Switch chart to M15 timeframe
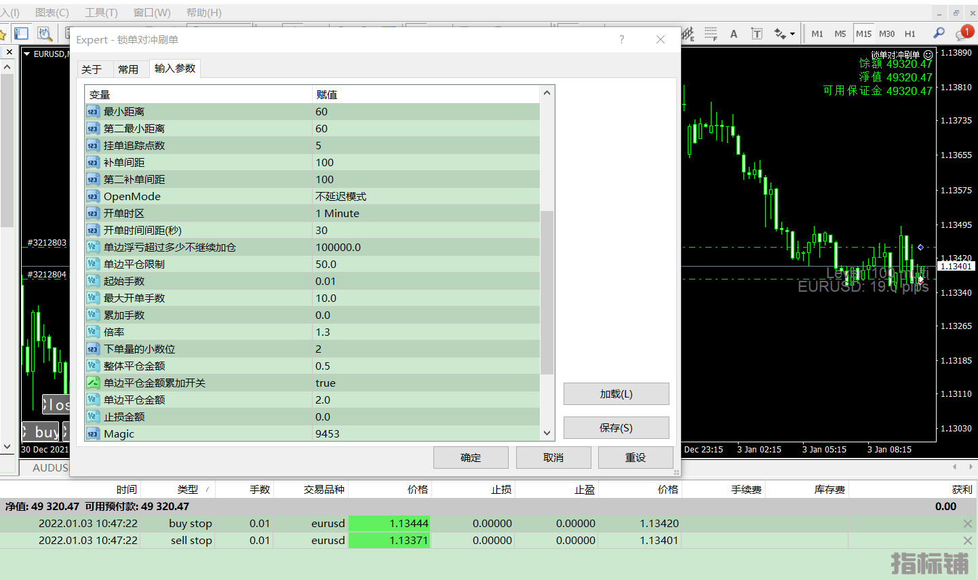The height and width of the screenshot is (580, 978). 863,33
